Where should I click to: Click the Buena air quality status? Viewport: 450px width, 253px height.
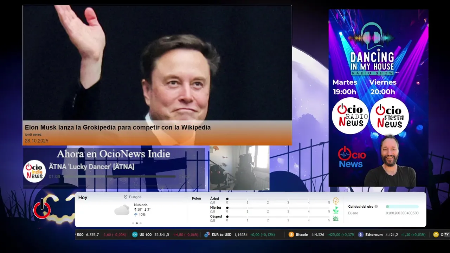point(353,213)
